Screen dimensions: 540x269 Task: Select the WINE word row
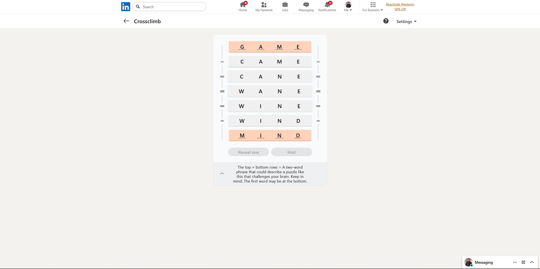click(270, 106)
